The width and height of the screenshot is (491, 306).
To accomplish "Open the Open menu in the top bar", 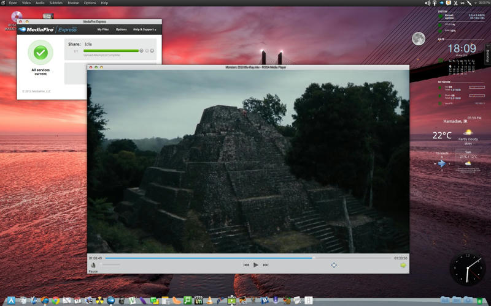I will [x=13, y=3].
